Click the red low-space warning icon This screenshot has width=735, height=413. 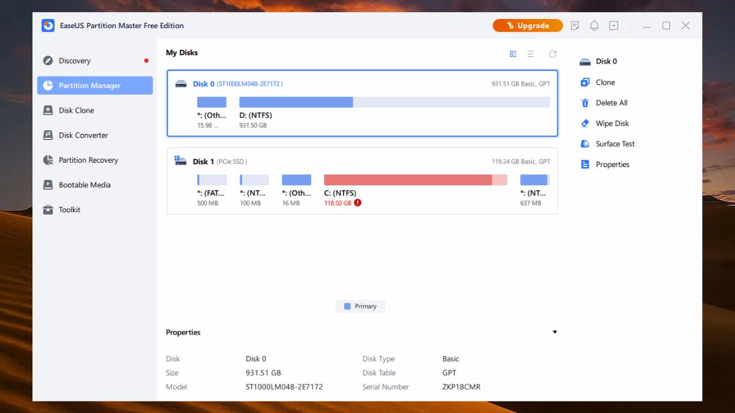(x=358, y=203)
